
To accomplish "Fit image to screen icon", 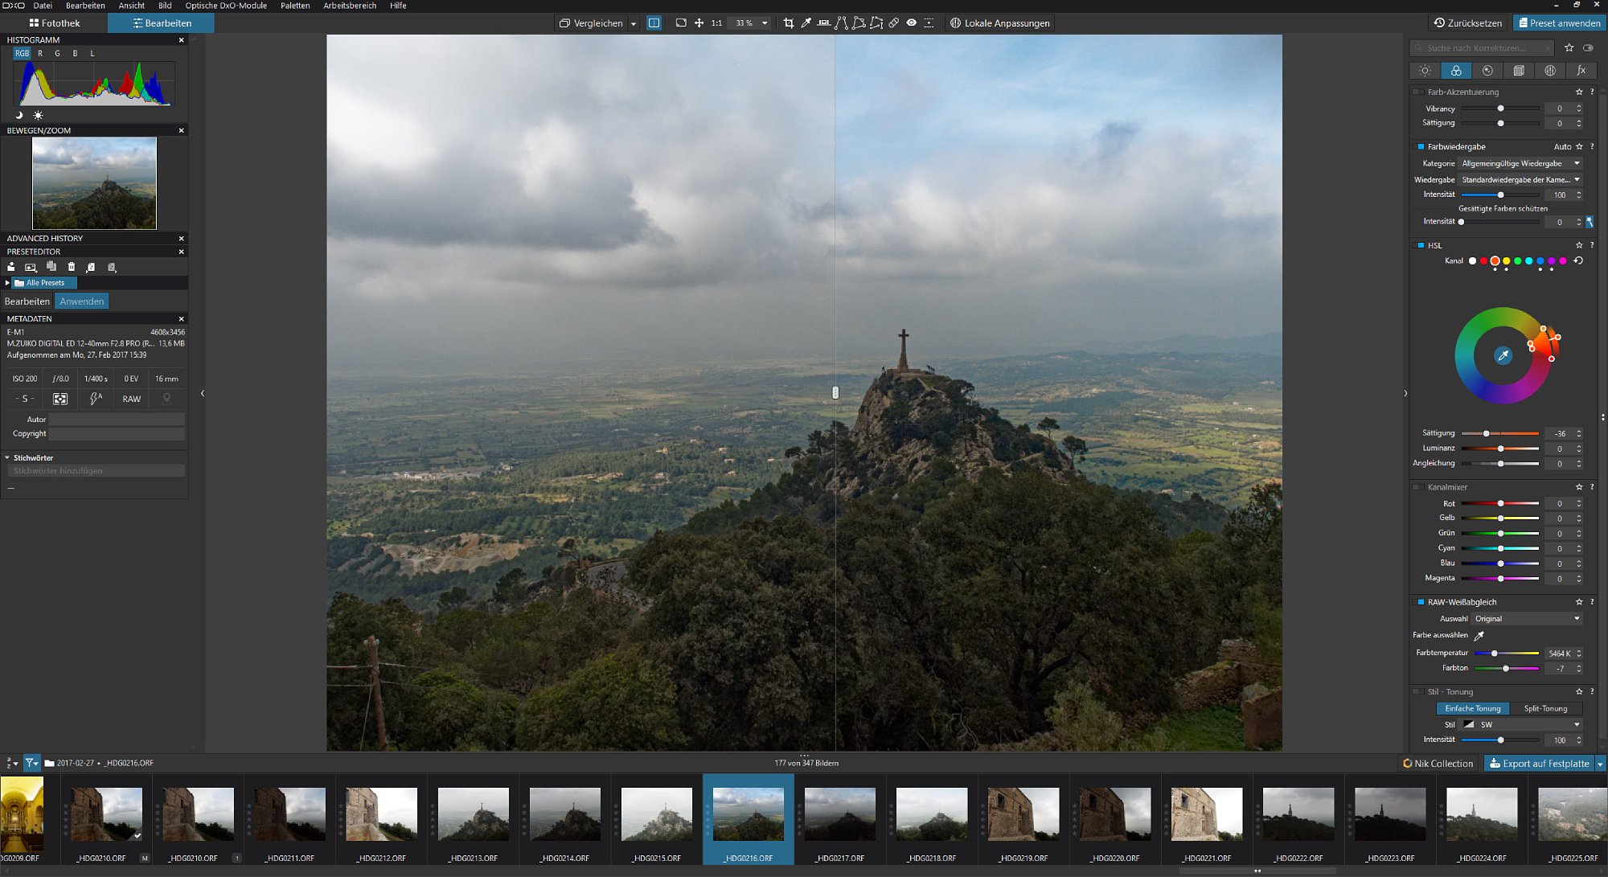I will tap(681, 23).
